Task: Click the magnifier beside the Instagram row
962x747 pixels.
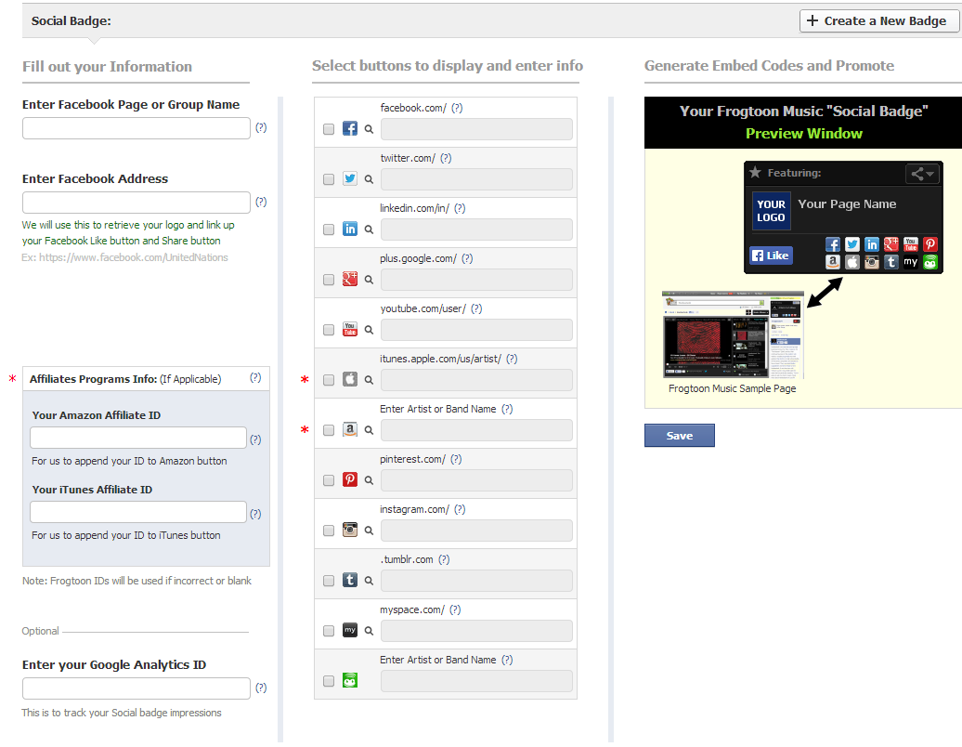Action: pos(369,531)
